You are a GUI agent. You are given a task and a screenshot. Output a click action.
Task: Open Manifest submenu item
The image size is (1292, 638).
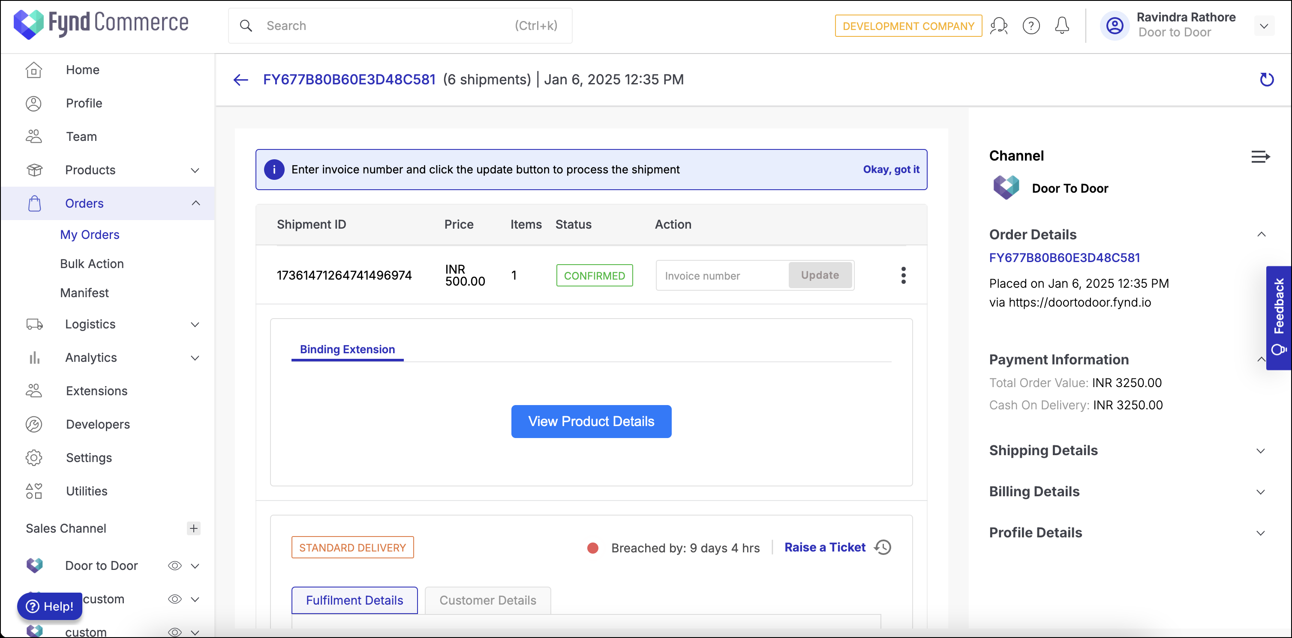click(84, 293)
